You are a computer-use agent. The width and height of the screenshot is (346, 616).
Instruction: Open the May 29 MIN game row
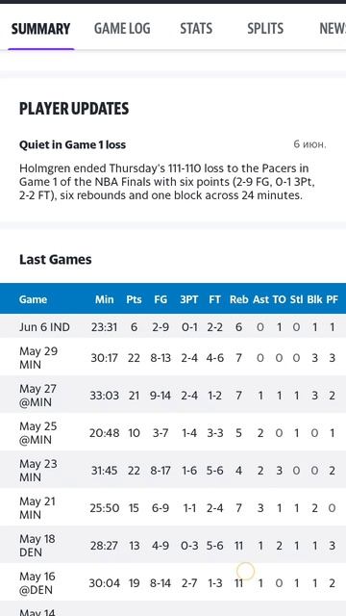173,357
